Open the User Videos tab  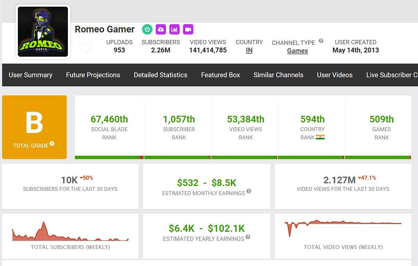pos(335,75)
